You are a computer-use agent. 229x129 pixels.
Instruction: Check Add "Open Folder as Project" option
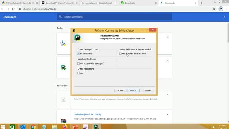79,63
